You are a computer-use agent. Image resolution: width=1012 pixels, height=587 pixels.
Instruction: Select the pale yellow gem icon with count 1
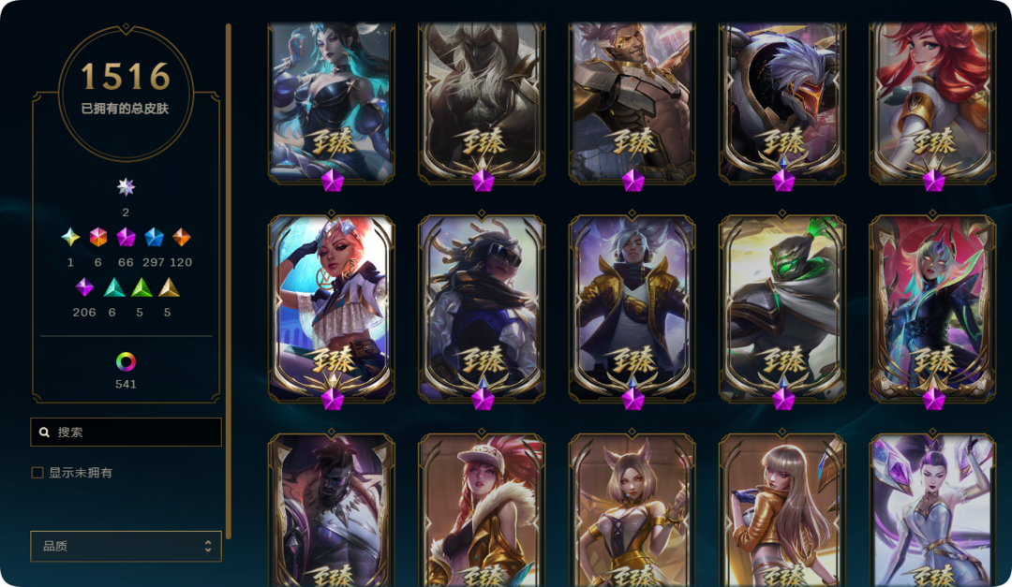click(70, 238)
